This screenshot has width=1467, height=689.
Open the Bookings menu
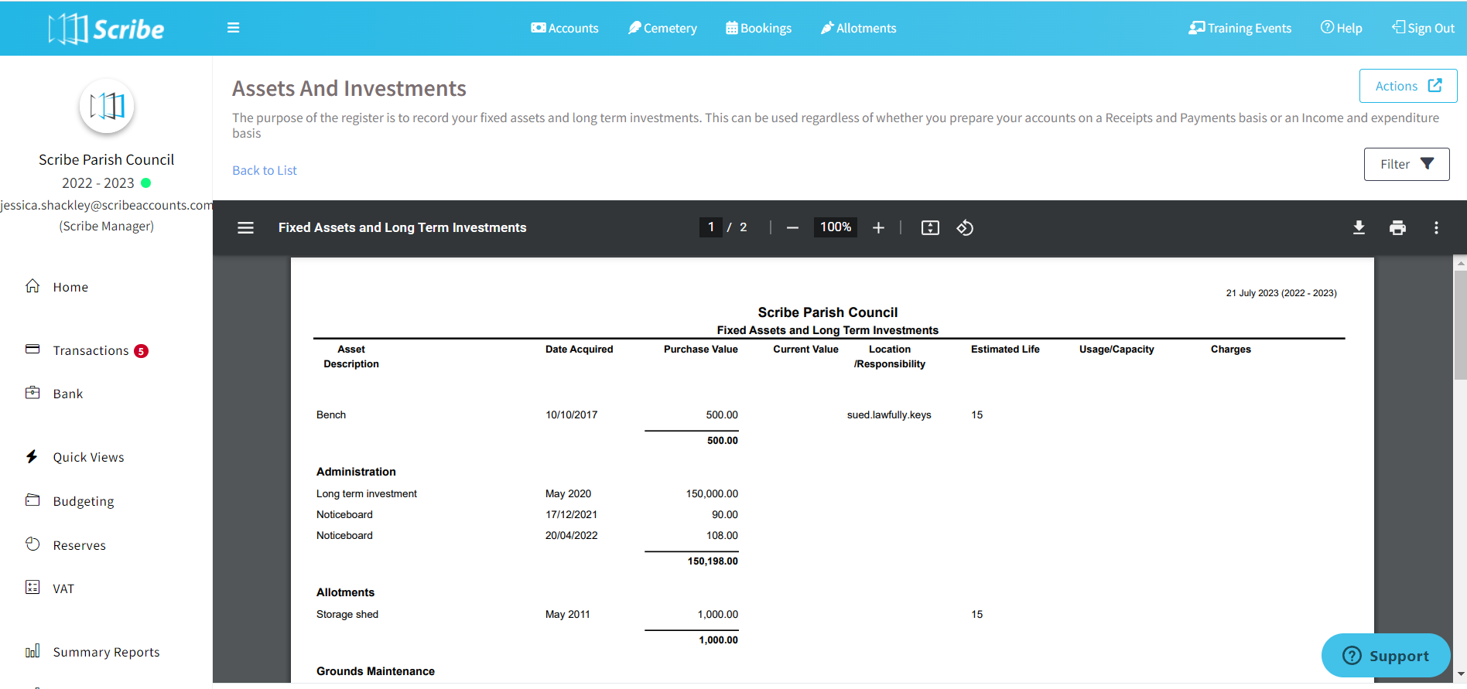758,28
